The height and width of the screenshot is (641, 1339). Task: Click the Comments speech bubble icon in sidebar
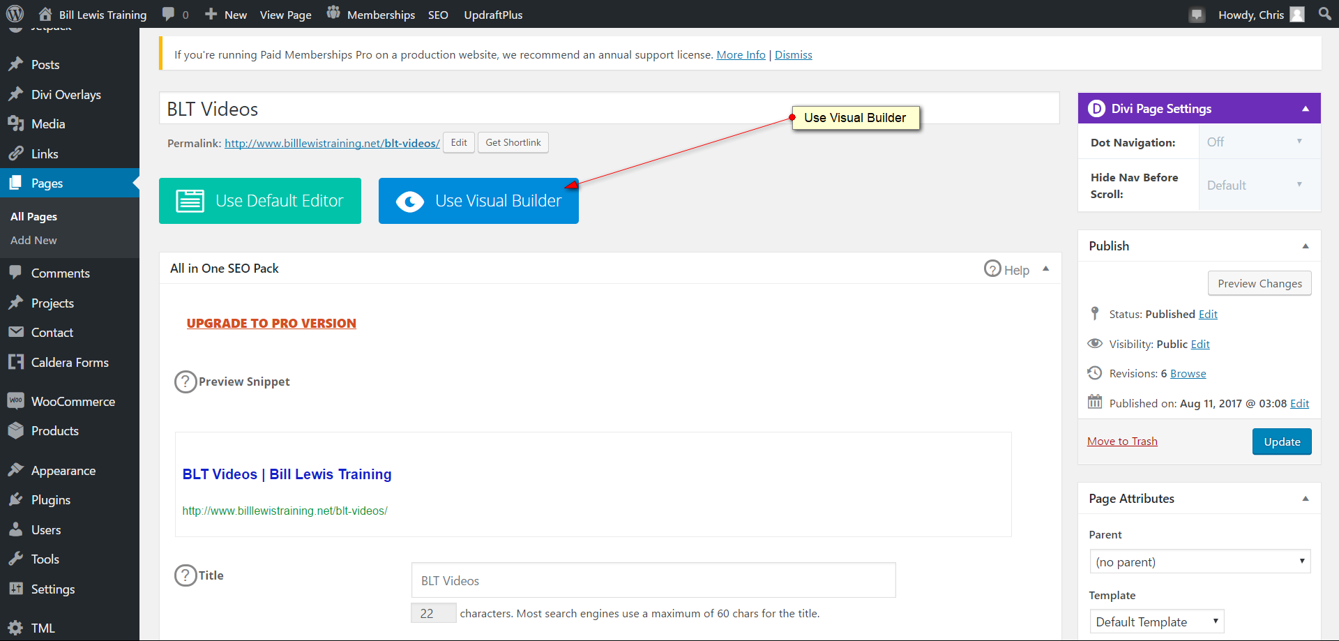pos(16,273)
